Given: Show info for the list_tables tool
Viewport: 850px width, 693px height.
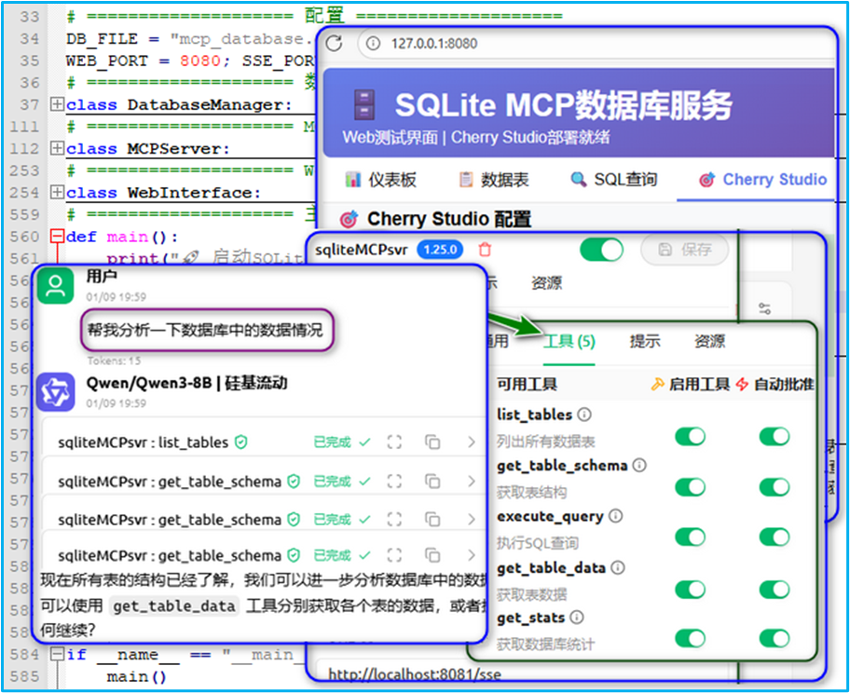Looking at the screenshot, I should (583, 414).
